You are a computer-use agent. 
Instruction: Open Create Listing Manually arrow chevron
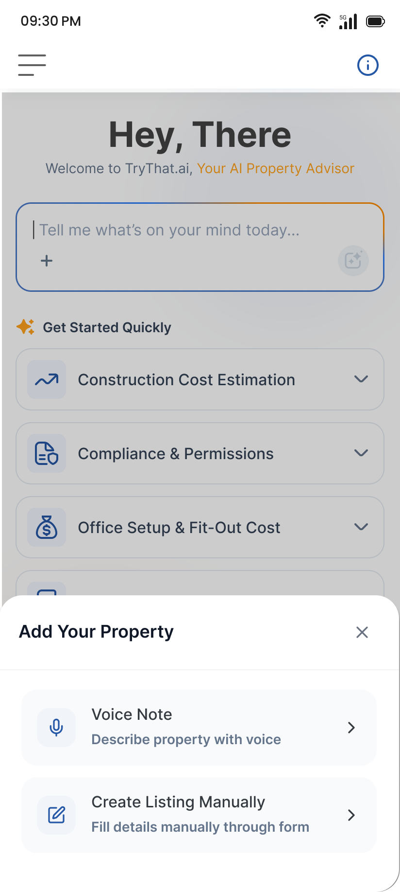coord(351,815)
